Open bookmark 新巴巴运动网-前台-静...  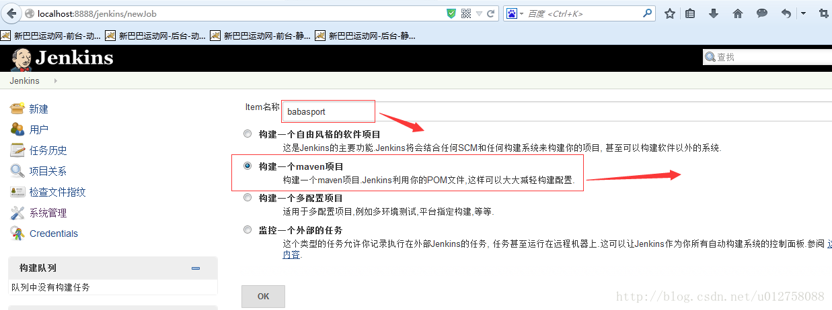261,36
